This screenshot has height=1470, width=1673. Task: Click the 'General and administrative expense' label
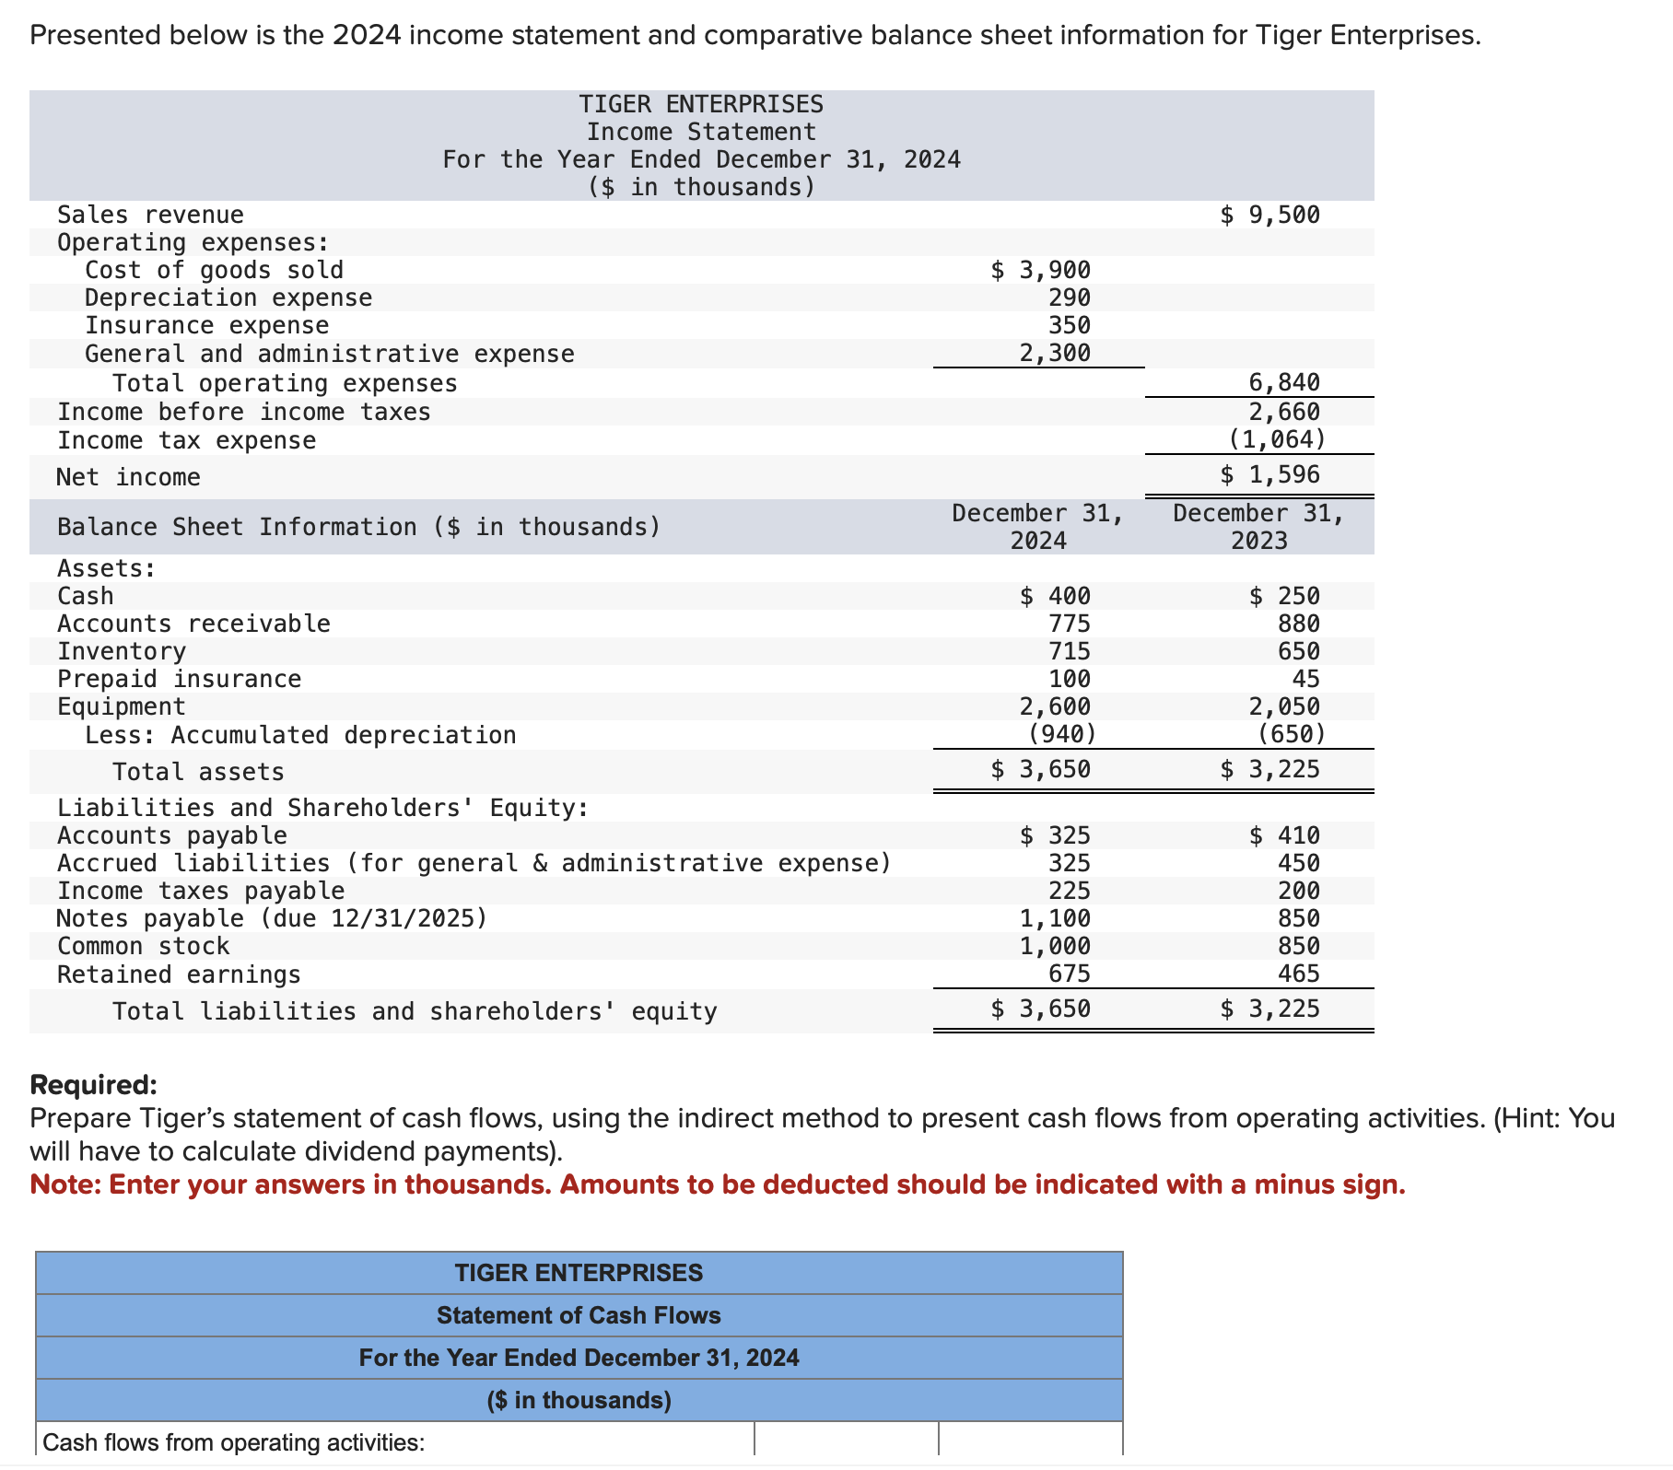(329, 354)
